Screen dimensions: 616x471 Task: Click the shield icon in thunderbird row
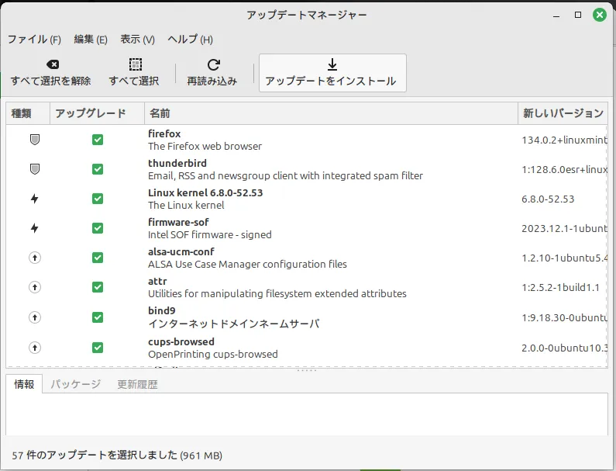[x=34, y=169]
